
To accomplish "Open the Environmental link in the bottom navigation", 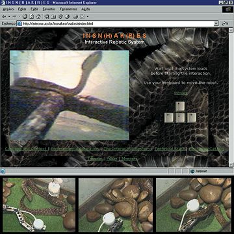I will coord(75,149).
